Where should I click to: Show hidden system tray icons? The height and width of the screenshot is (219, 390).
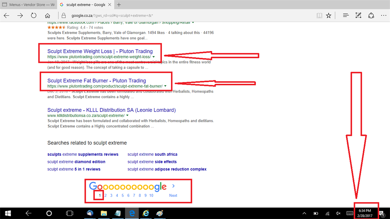[x=304, y=213]
